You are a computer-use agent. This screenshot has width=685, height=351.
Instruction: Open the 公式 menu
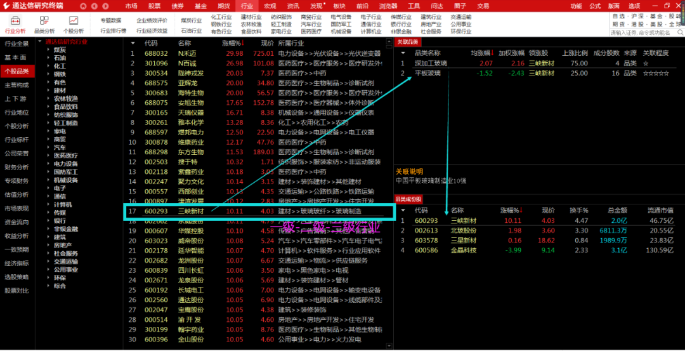pos(595,6)
